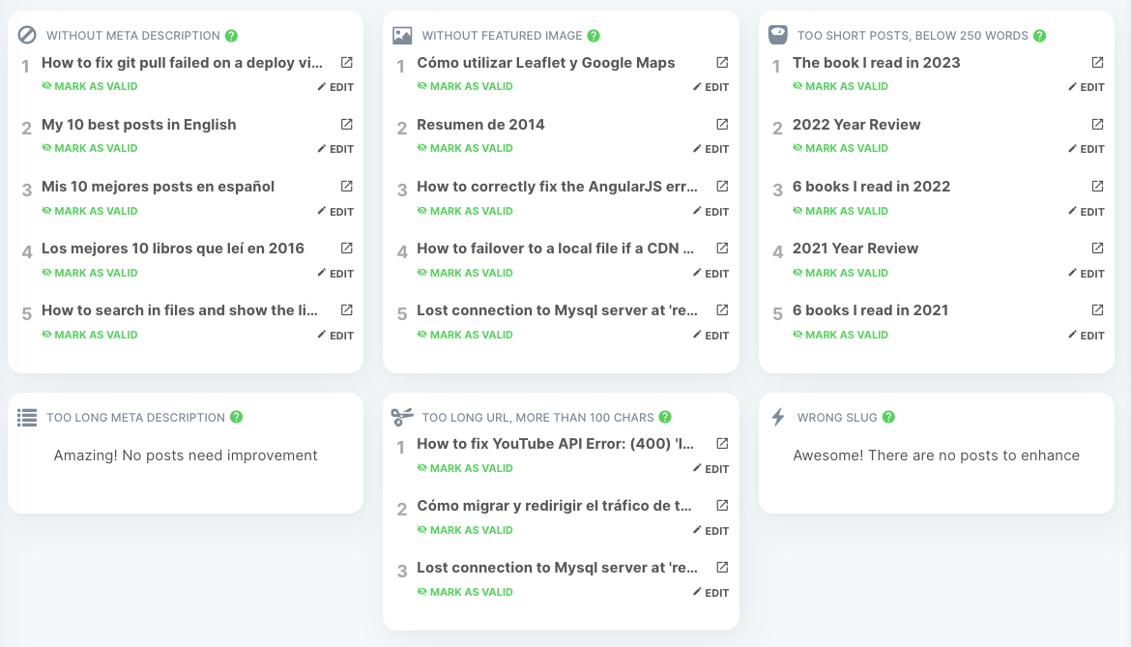Click the image icon on Without Featured Image card
Viewport: 1131px width, 647px height.
click(400, 35)
